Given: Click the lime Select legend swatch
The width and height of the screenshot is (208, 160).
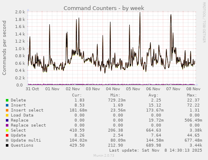Looking at the screenshot, I should (7, 130).
